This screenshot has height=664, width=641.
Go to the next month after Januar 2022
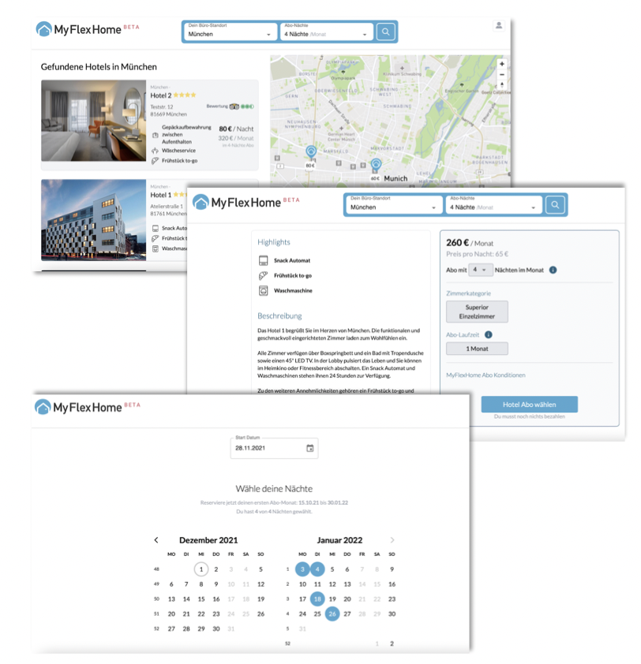pos(392,540)
